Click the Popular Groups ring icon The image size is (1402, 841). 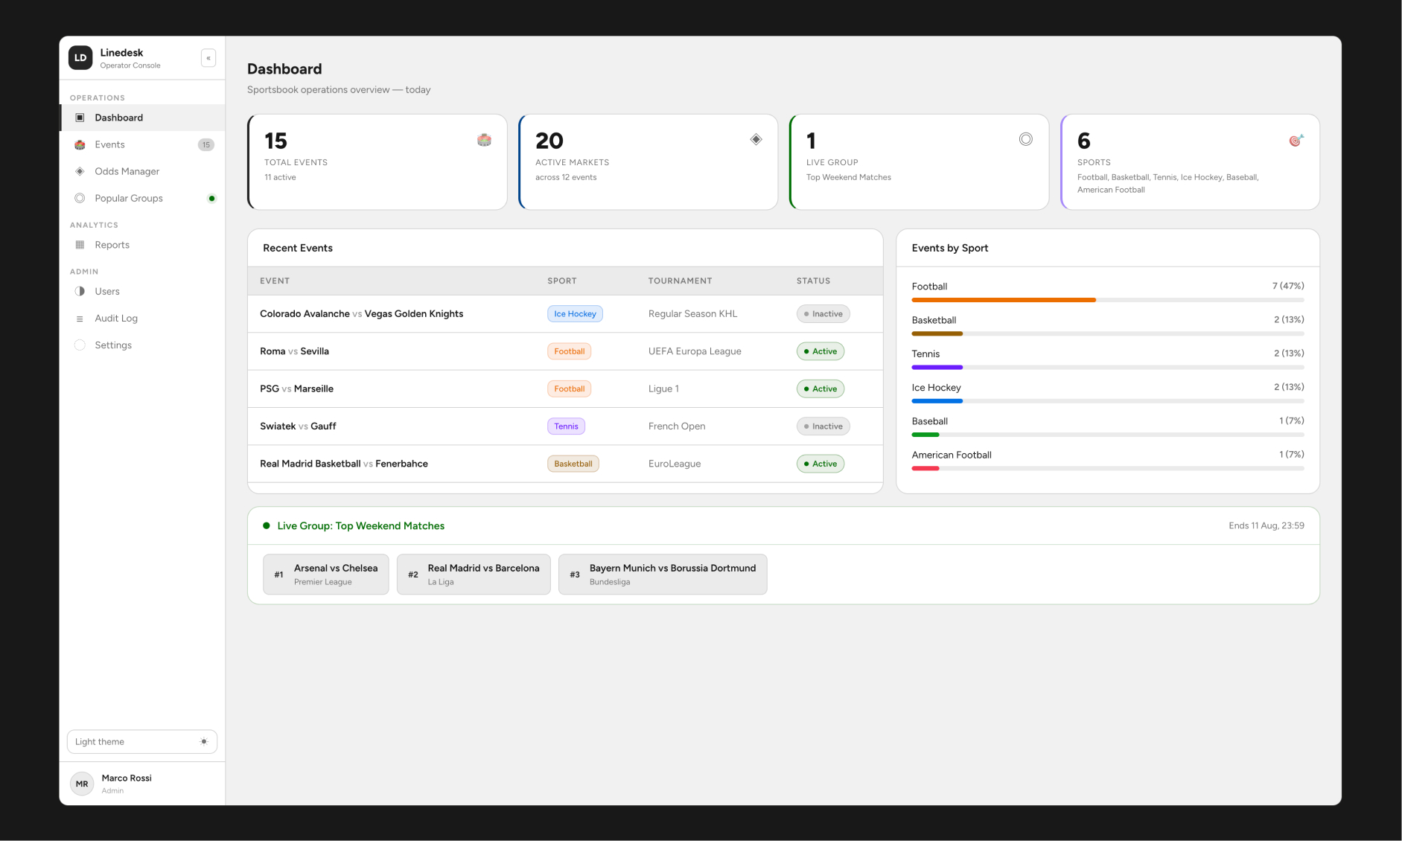pos(80,198)
